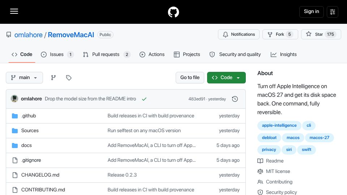Click the Notifications button
The width and height of the screenshot is (347, 195).
click(239, 34)
